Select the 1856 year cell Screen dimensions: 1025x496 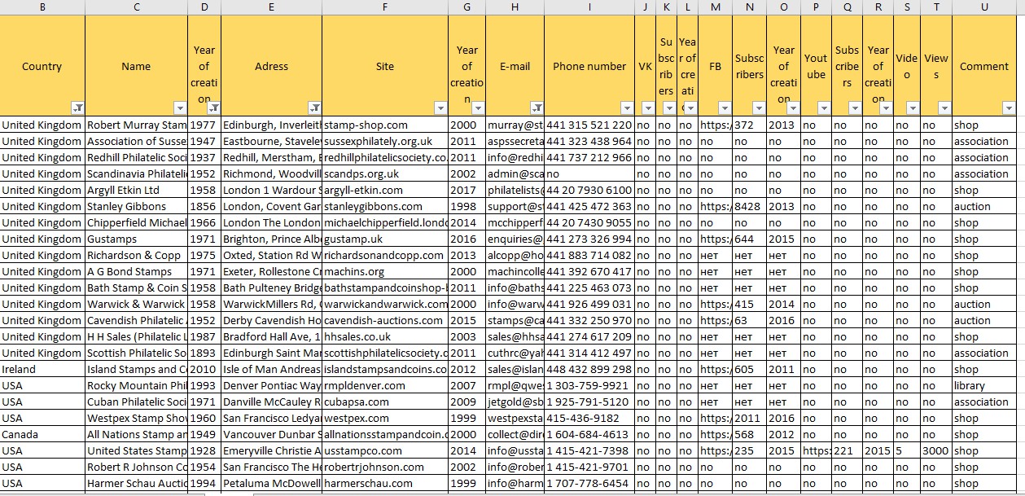pos(204,207)
